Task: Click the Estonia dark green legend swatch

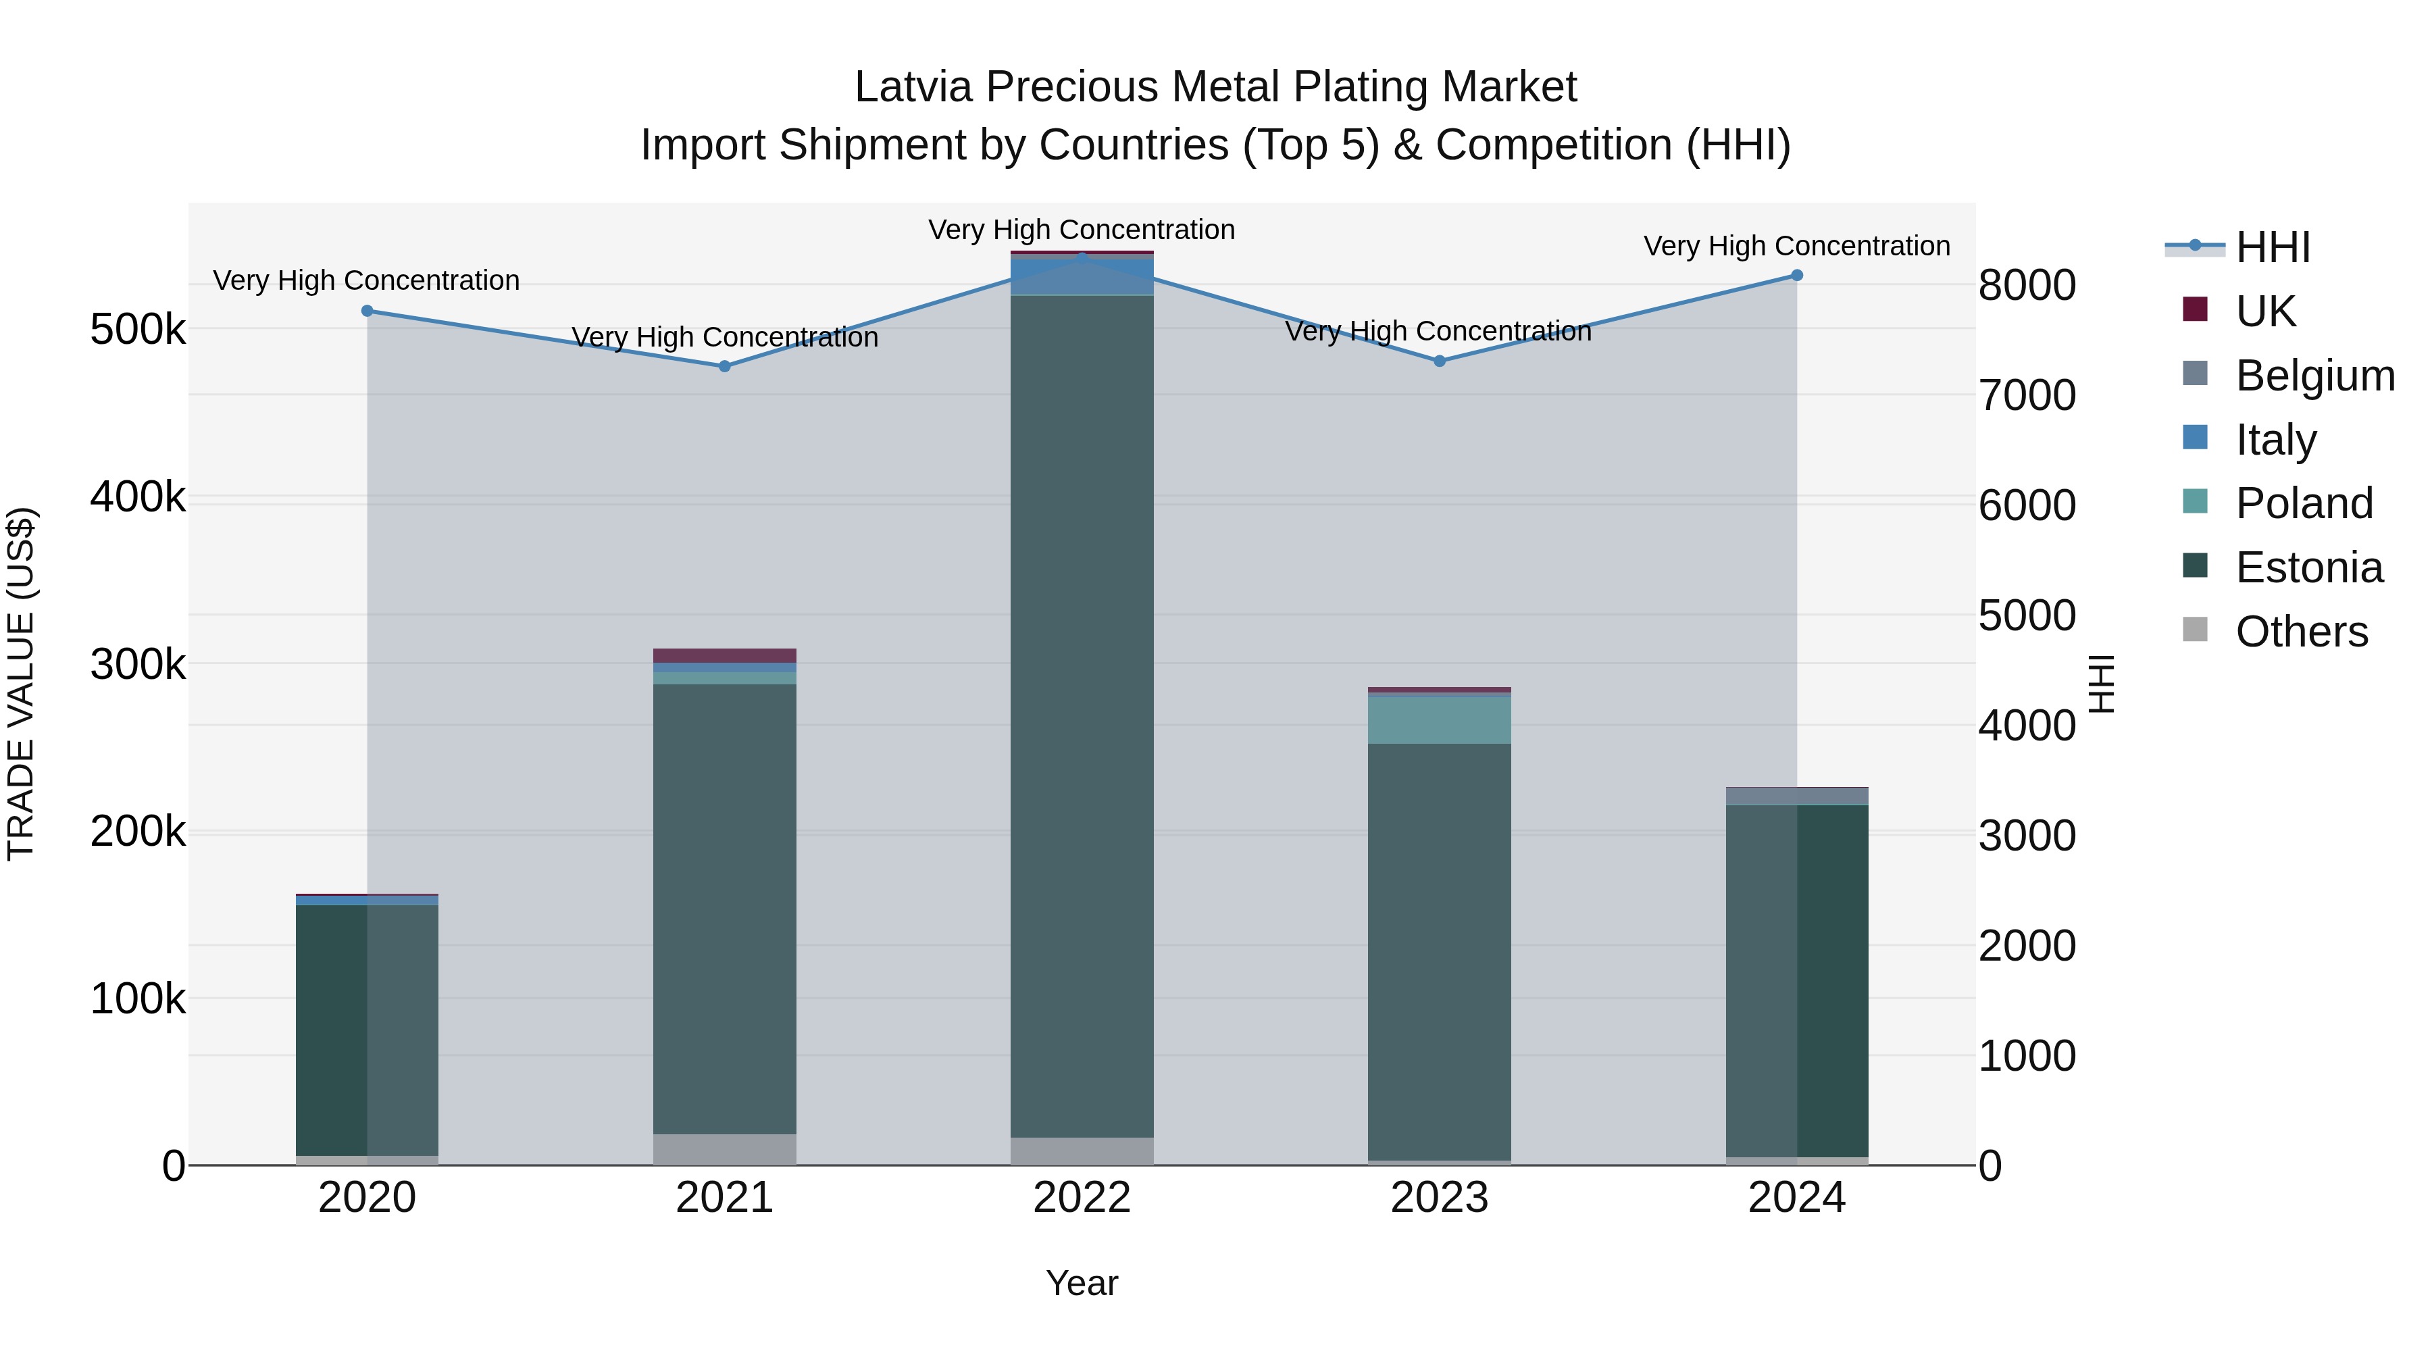Action: (2195, 565)
